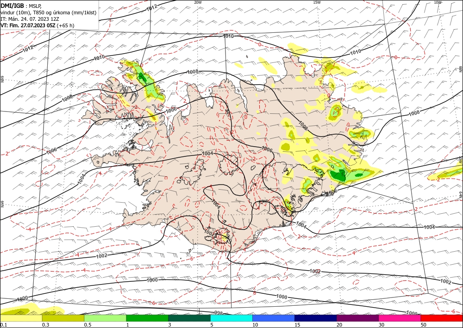Click the yellow 0.1–0.3 mm legend swatch
This screenshot has height=328, width=463.
click(21, 318)
